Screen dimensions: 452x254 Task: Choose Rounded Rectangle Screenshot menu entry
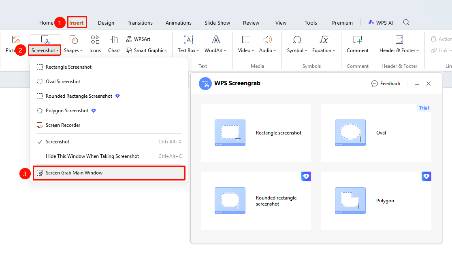tap(109, 96)
